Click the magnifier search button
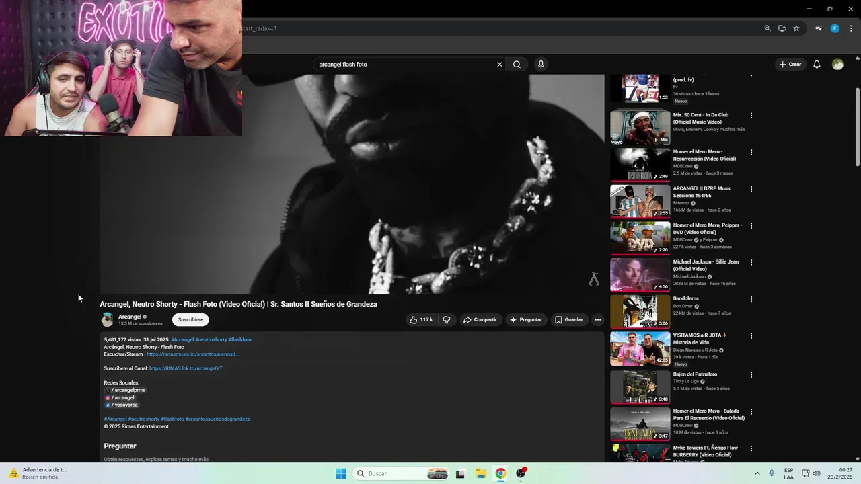This screenshot has width=861, height=484. [517, 65]
